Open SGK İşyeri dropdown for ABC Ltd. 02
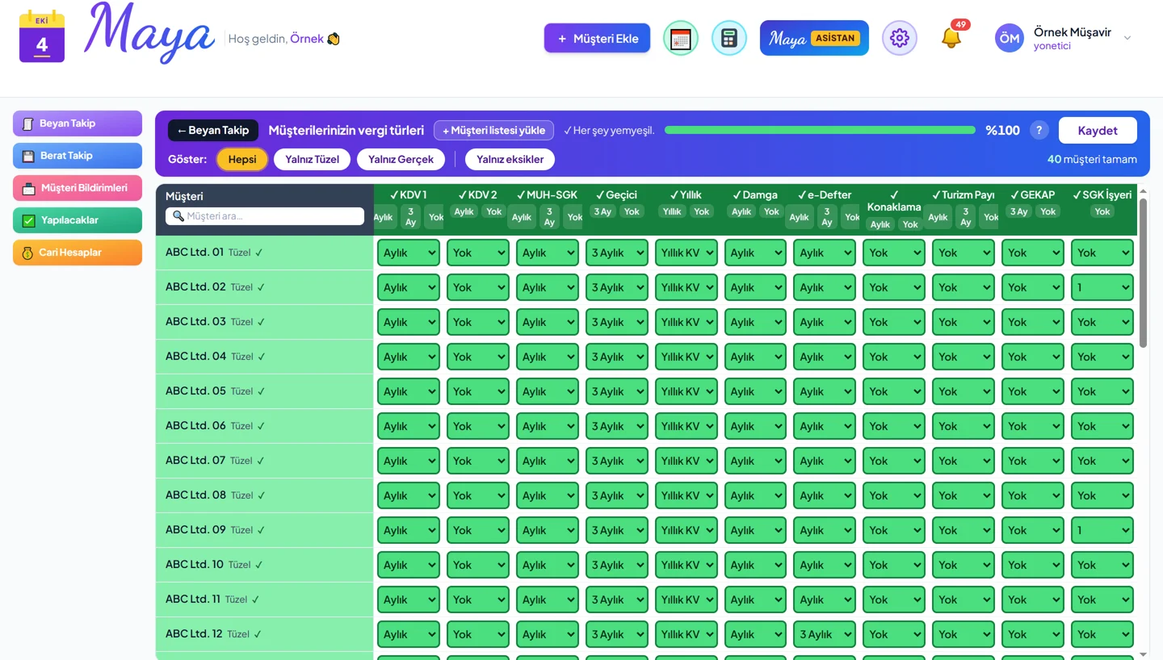This screenshot has height=660, width=1163. pos(1102,287)
